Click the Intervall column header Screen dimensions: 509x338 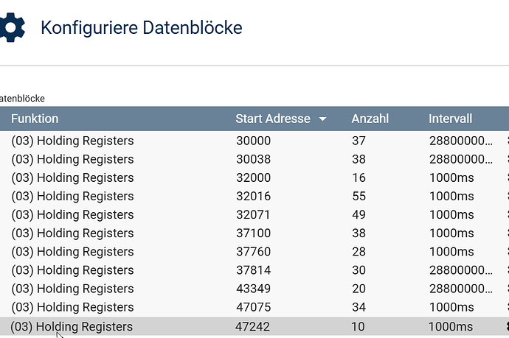click(450, 119)
